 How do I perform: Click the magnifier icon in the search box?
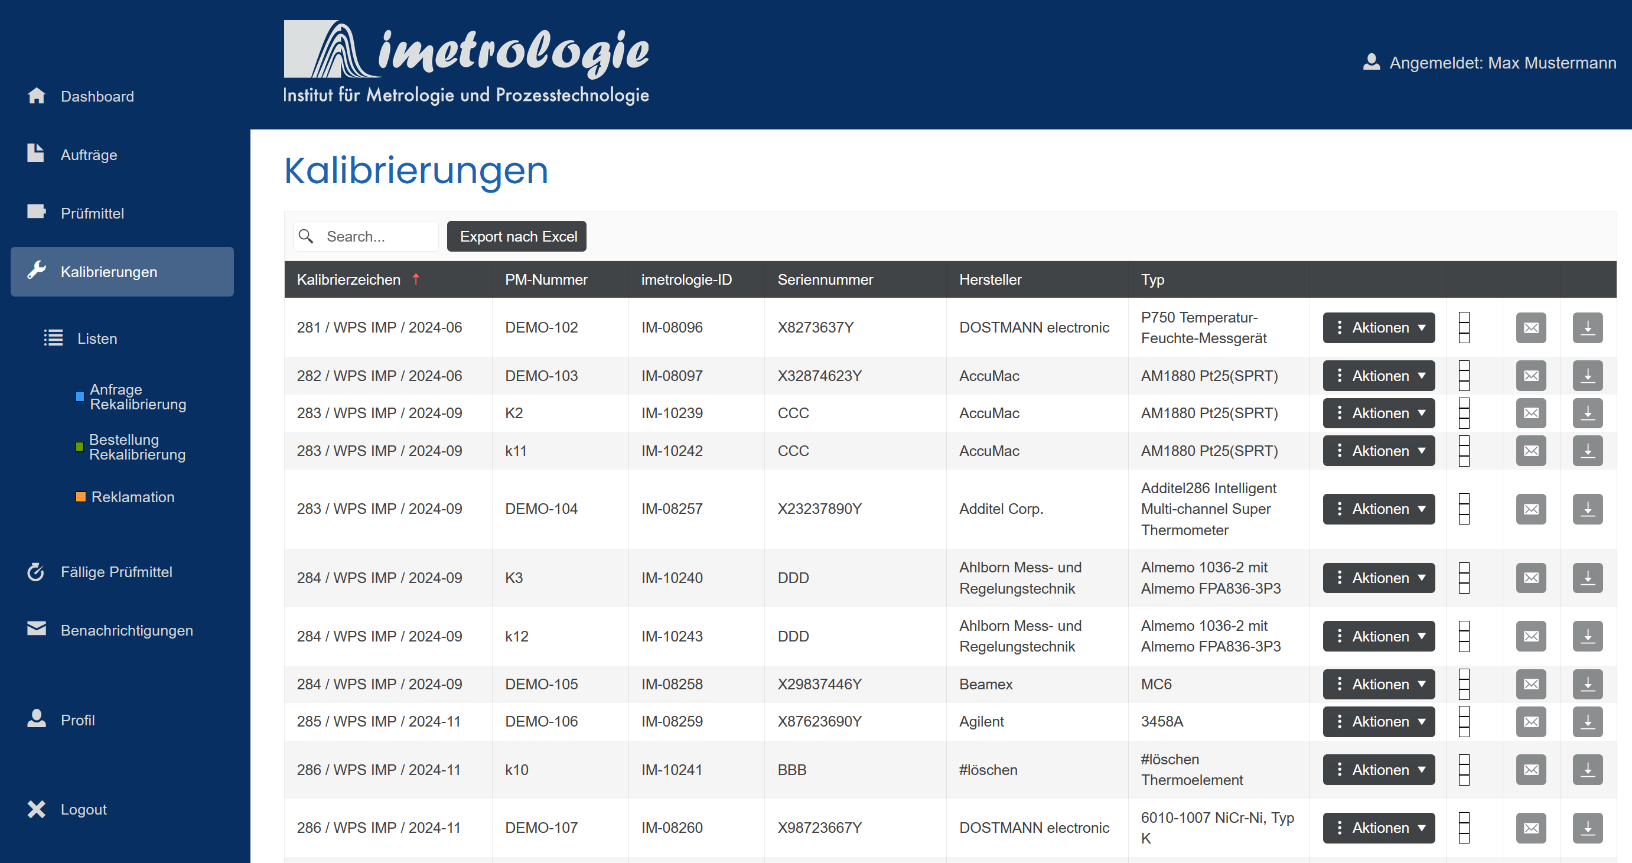[x=306, y=236]
